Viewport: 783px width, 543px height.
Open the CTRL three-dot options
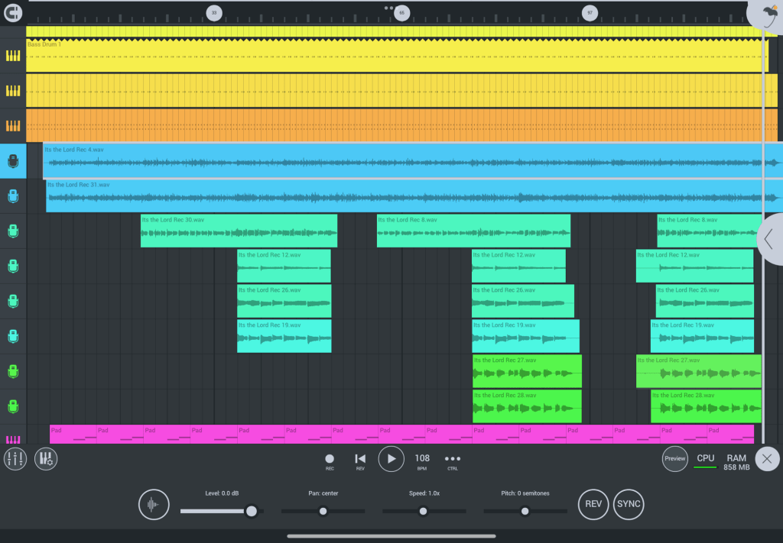(453, 459)
